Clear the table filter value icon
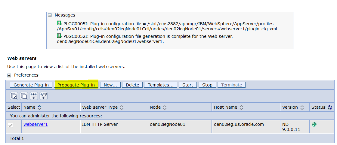 (43, 96)
